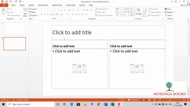Click Insert Chart icon in right placeholder
This screenshot has height=107, width=190.
click(x=137, y=66)
